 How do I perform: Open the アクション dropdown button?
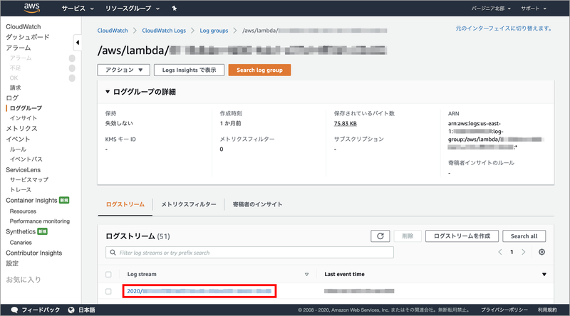click(x=123, y=70)
